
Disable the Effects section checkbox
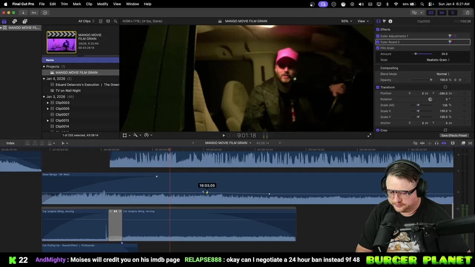coord(378,29)
